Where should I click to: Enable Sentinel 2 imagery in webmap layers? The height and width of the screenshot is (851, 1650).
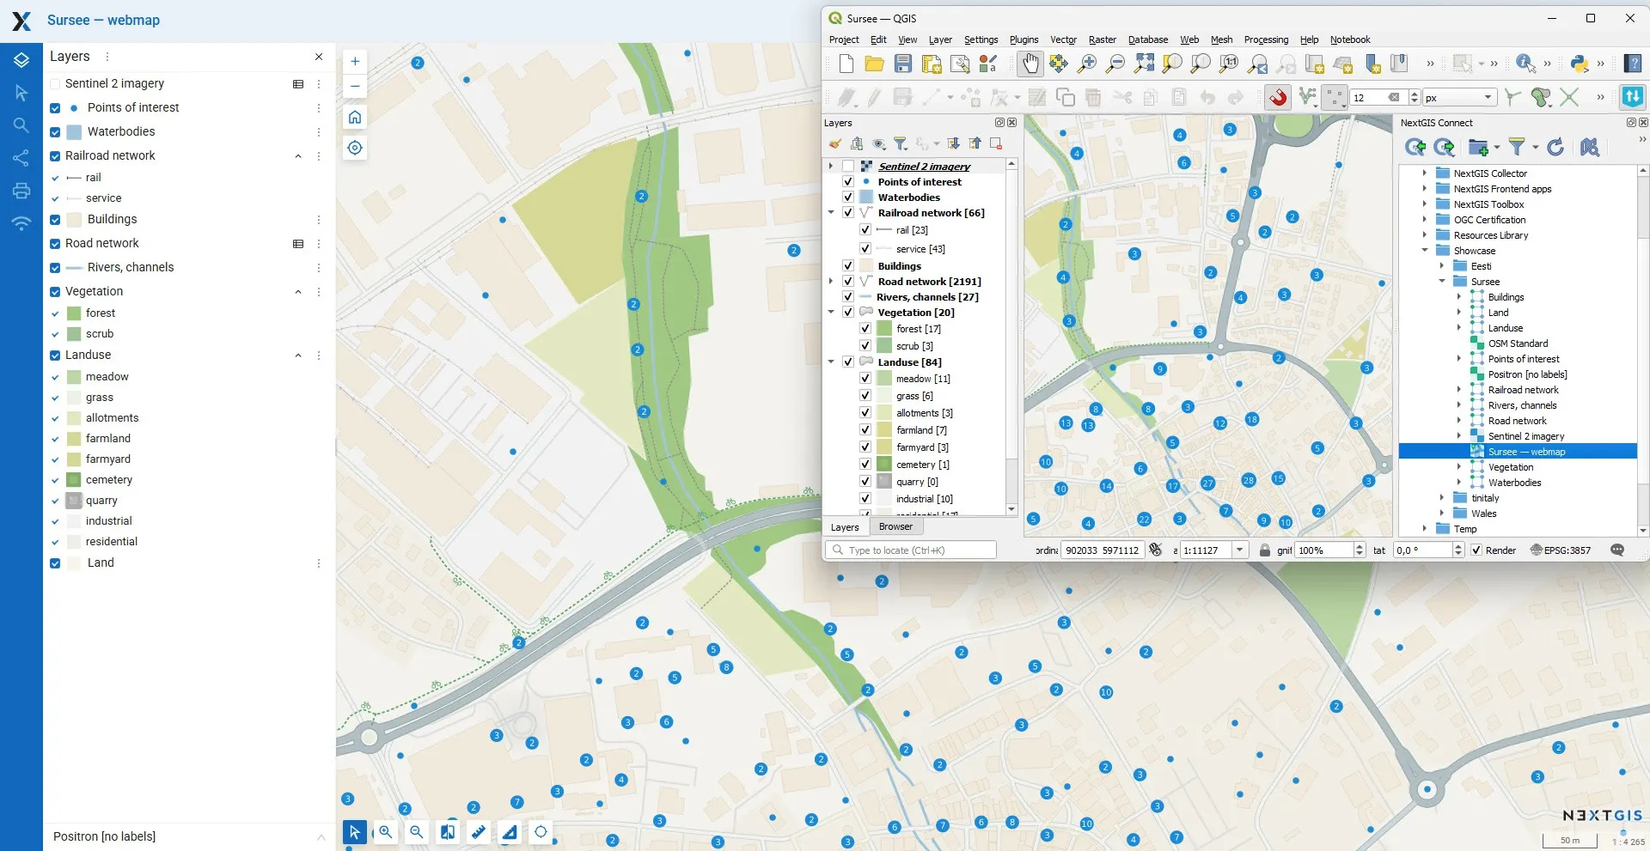coord(55,84)
